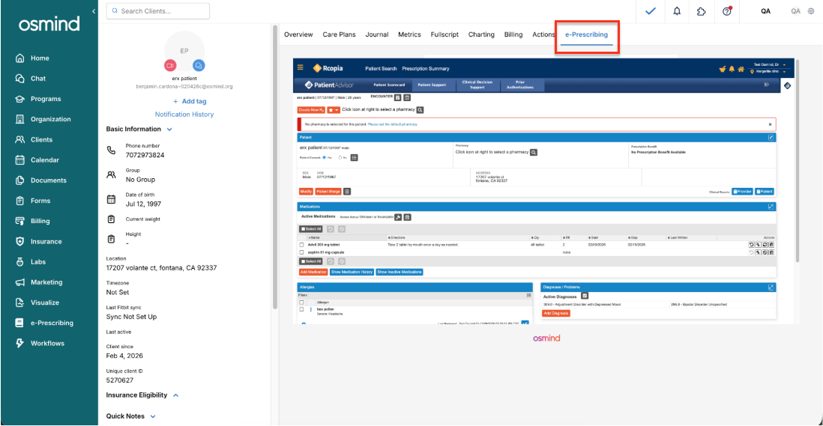Expand PatientAdvisor double-arrow
The height and width of the screenshot is (426, 823).
[x=766, y=85]
